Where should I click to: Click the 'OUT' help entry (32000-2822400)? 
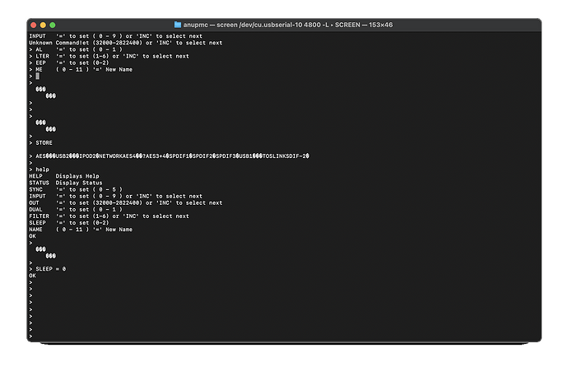[x=126, y=202]
